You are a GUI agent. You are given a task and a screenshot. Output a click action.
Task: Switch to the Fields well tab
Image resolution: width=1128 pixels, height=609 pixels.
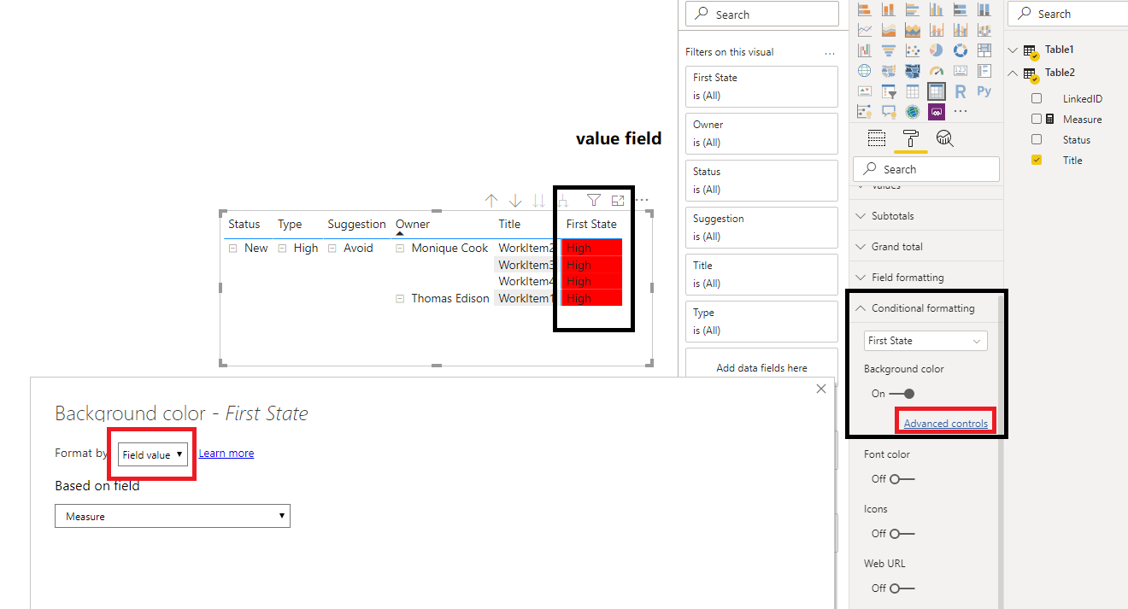tap(877, 138)
